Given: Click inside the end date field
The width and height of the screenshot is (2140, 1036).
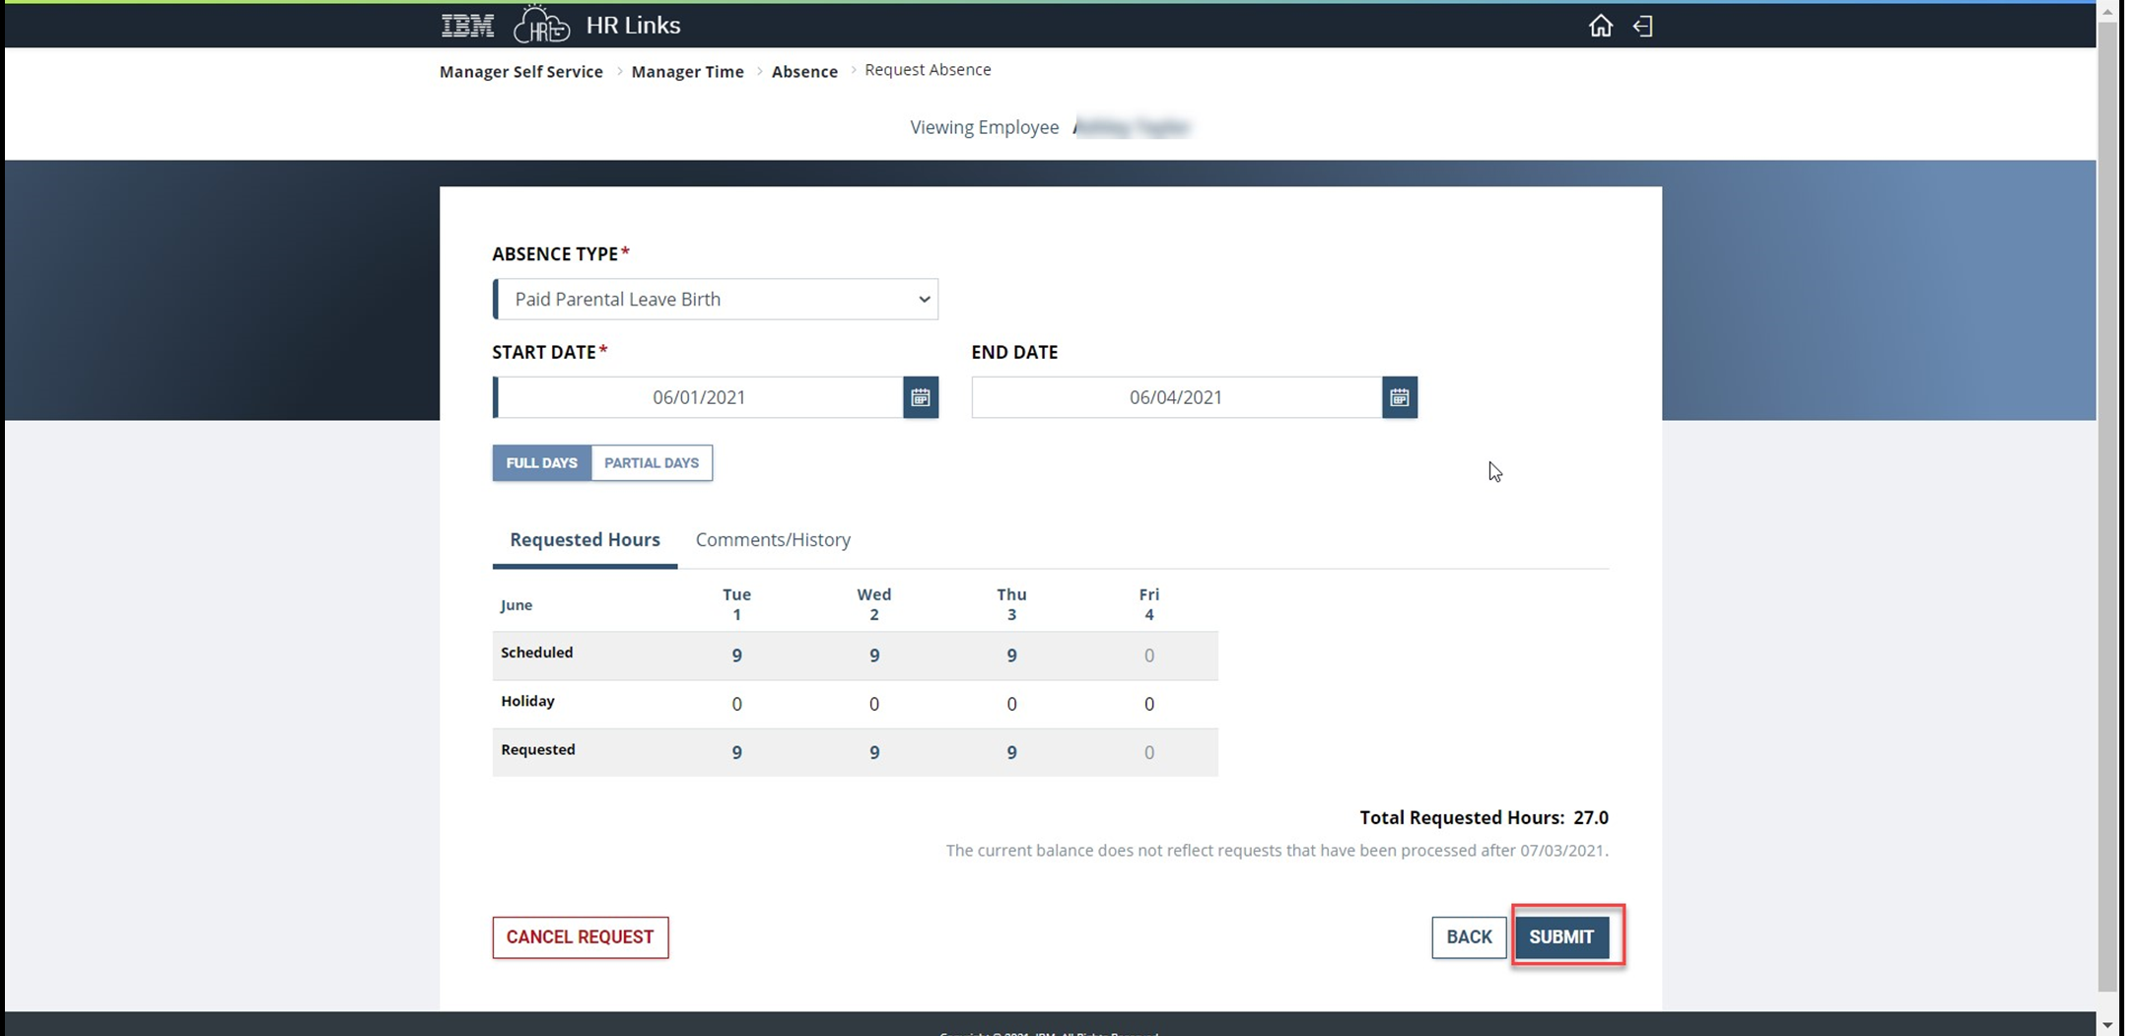Looking at the screenshot, I should (1175, 397).
